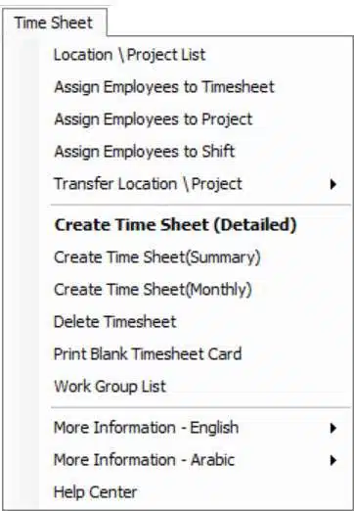Click icon gutter beside Delete Timesheet

pos(22,322)
